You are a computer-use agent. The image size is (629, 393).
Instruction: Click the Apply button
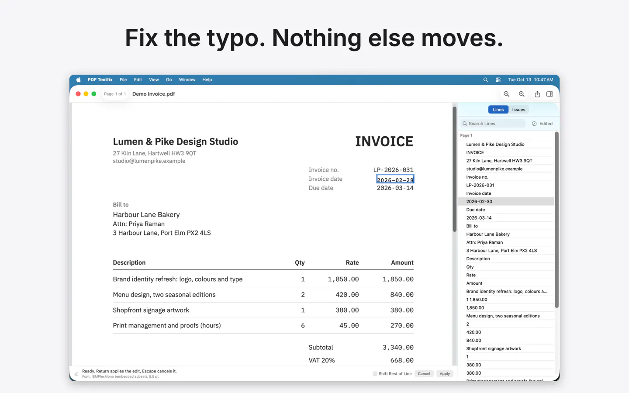pyautogui.click(x=445, y=374)
